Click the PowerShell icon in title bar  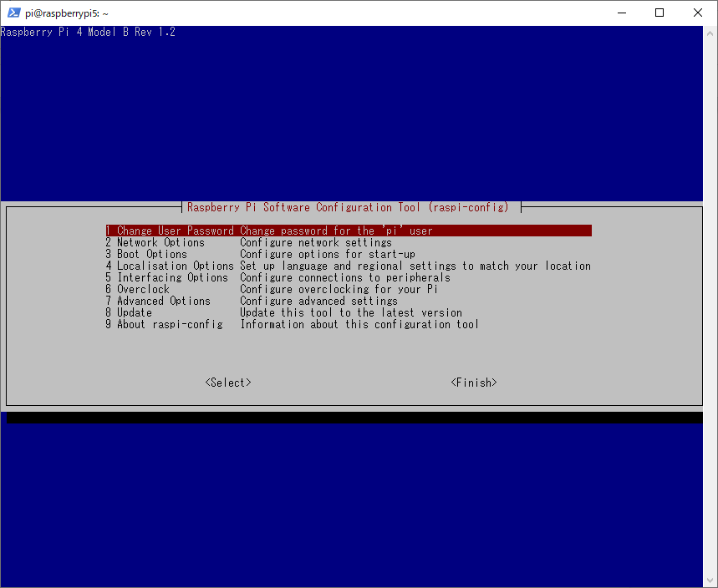pyautogui.click(x=13, y=13)
